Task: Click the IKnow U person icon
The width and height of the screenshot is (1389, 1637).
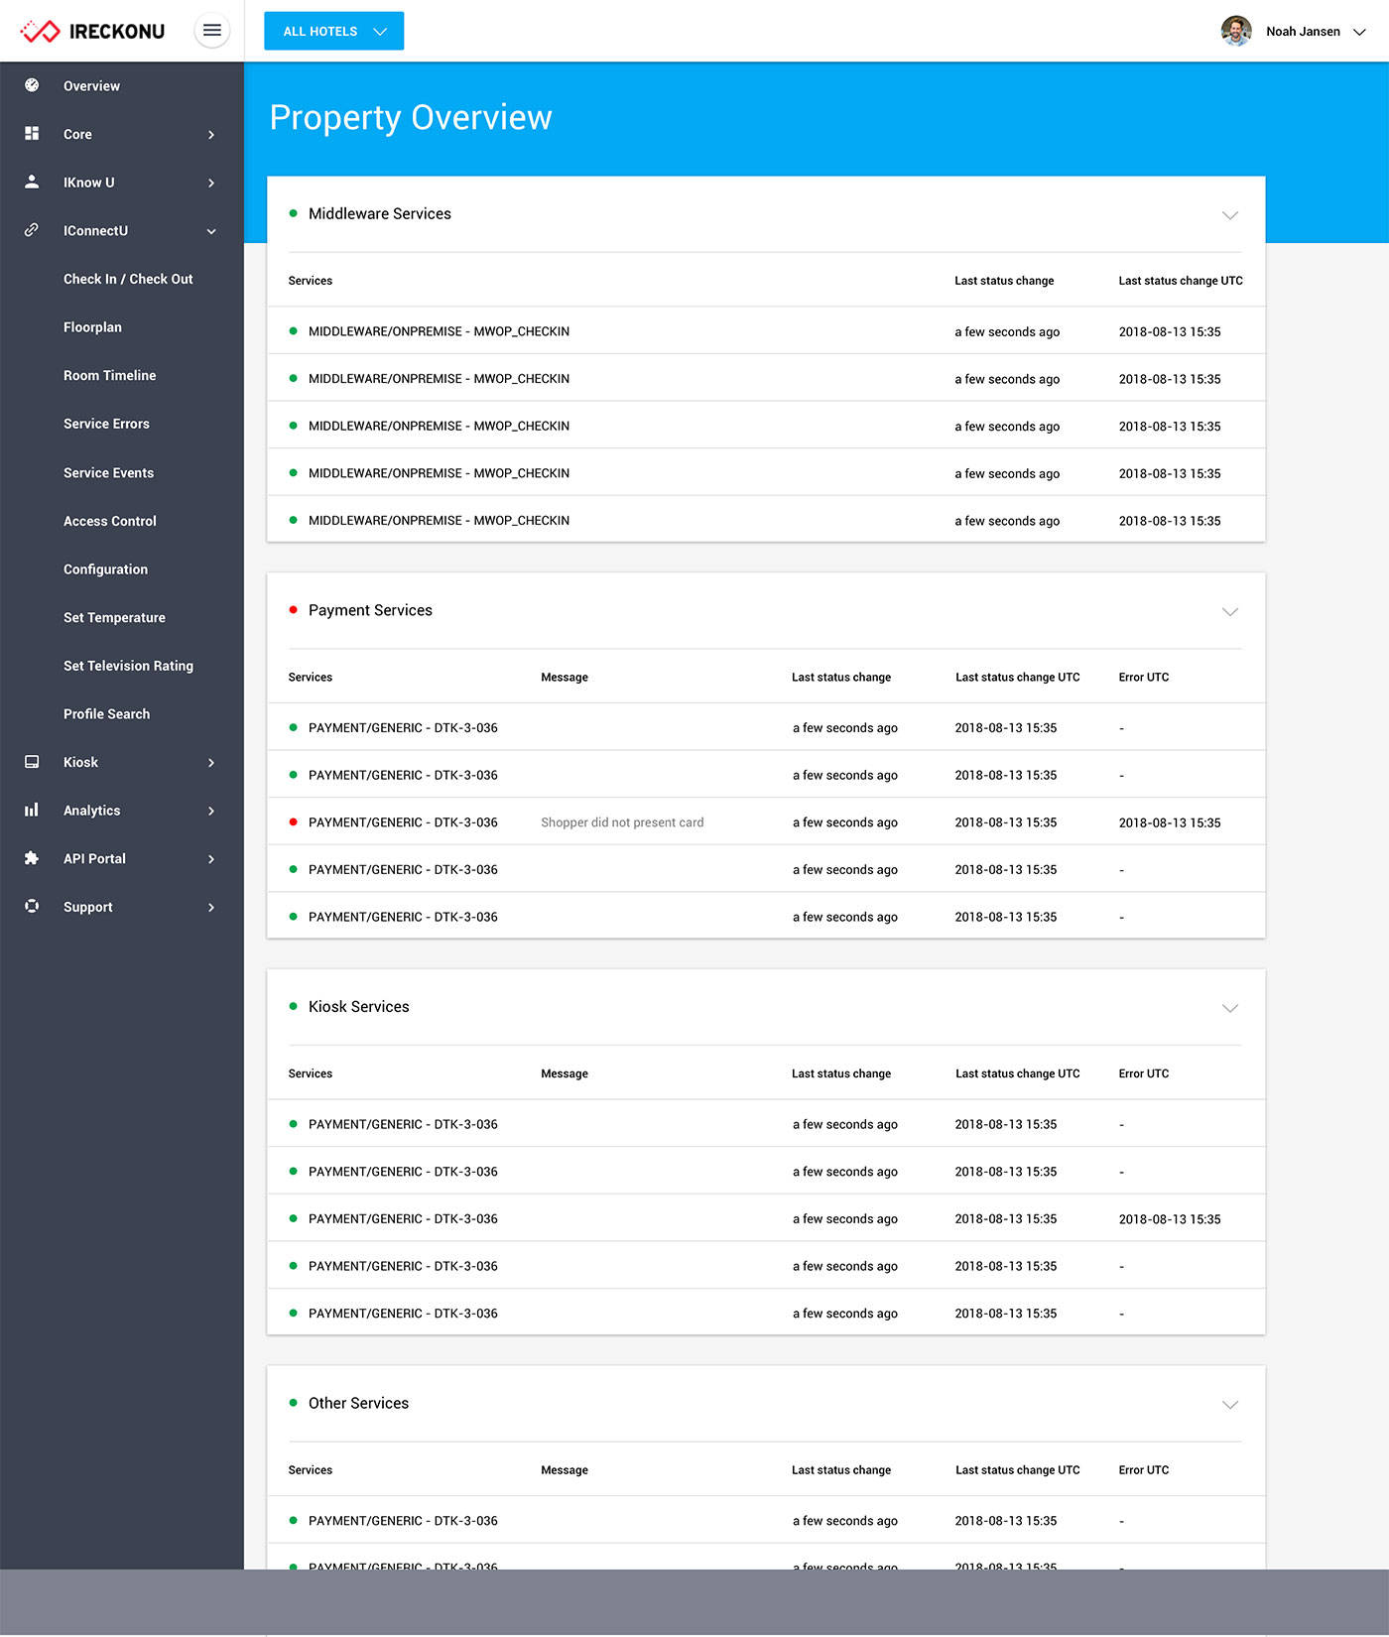Action: click(32, 182)
